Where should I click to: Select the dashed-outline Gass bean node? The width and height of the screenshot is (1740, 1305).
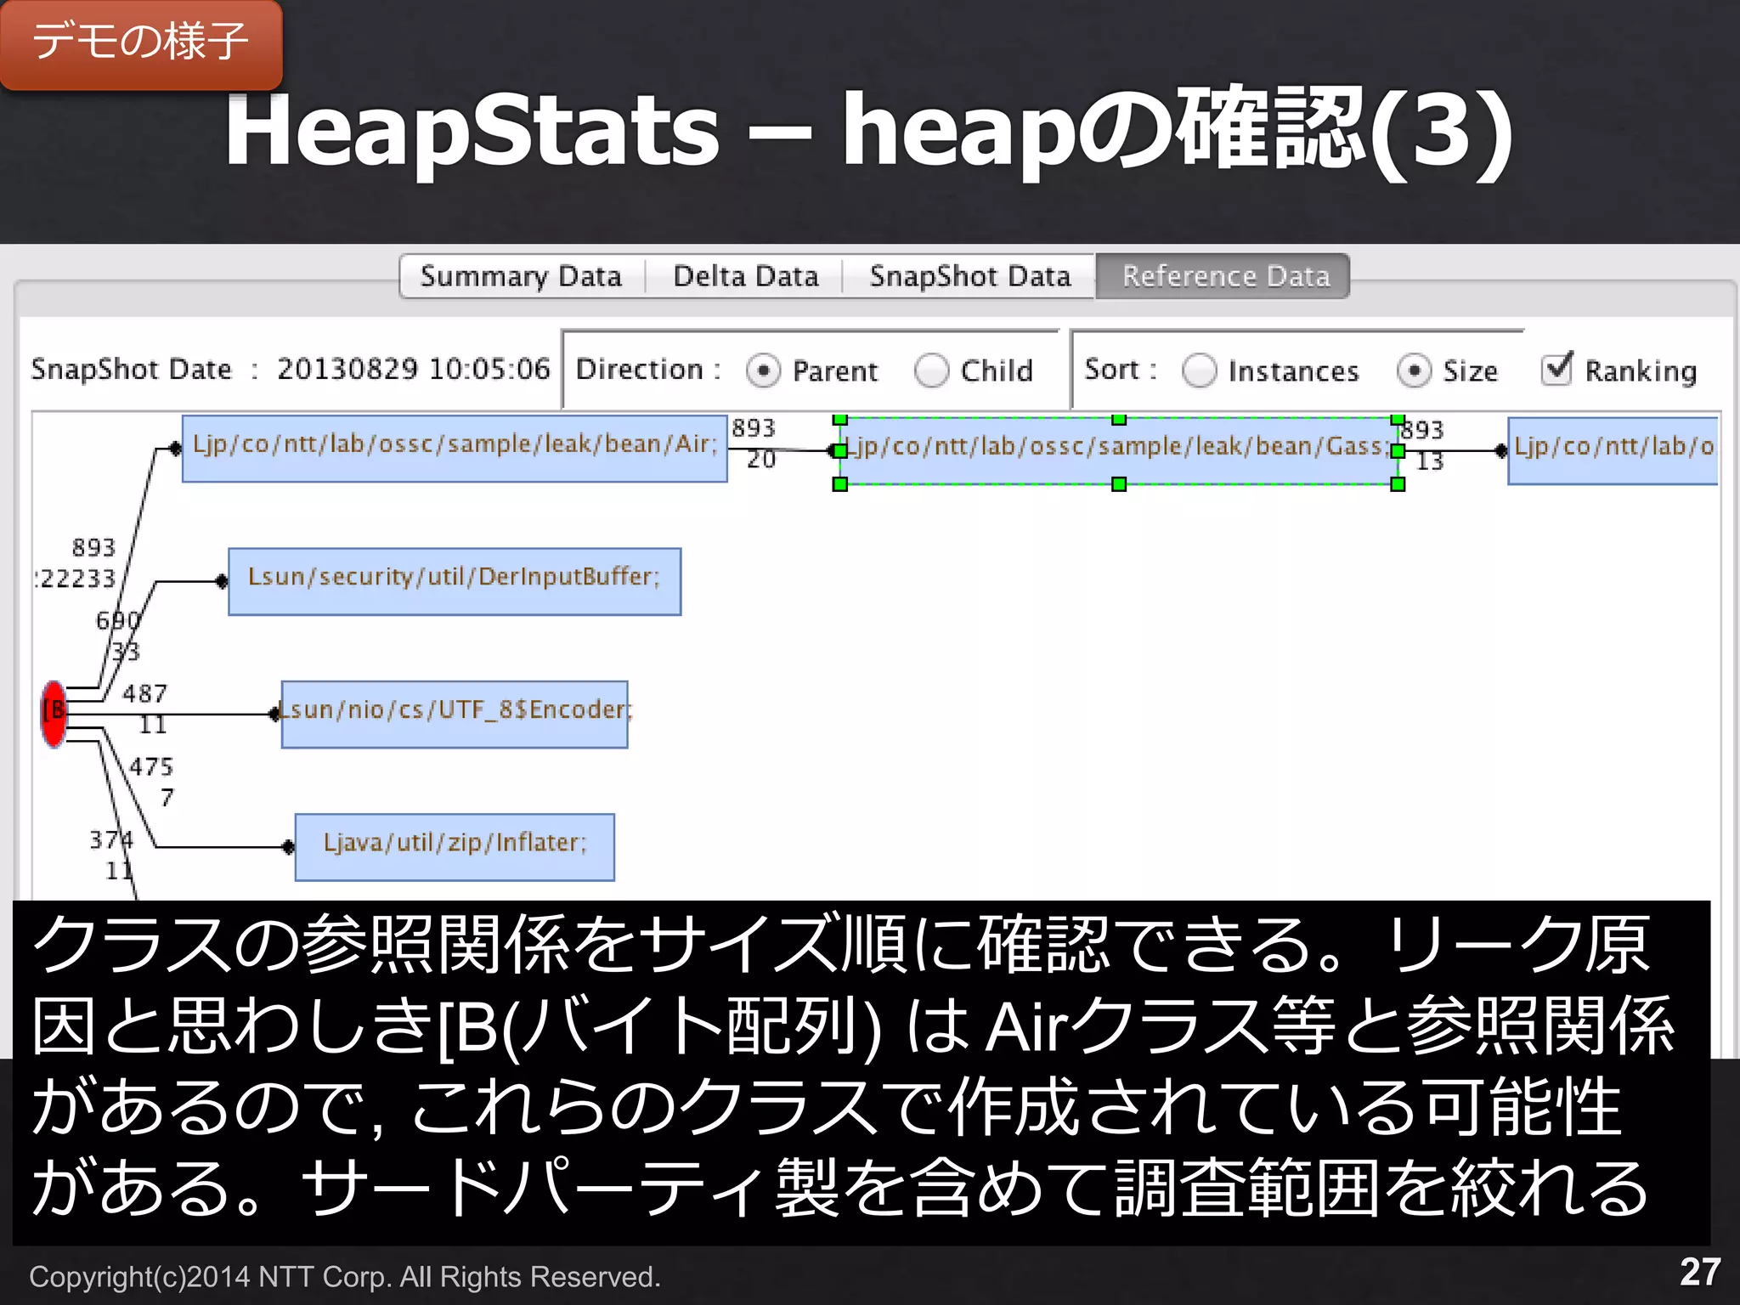point(1118,451)
